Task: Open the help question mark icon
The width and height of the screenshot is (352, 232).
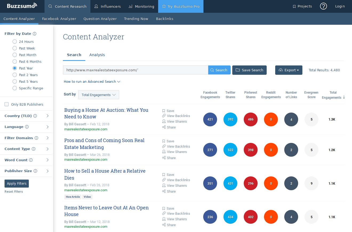Action: click(x=323, y=6)
